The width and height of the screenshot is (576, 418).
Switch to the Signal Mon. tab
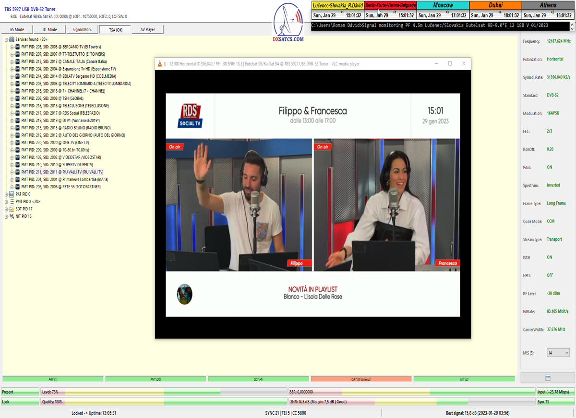click(x=82, y=29)
